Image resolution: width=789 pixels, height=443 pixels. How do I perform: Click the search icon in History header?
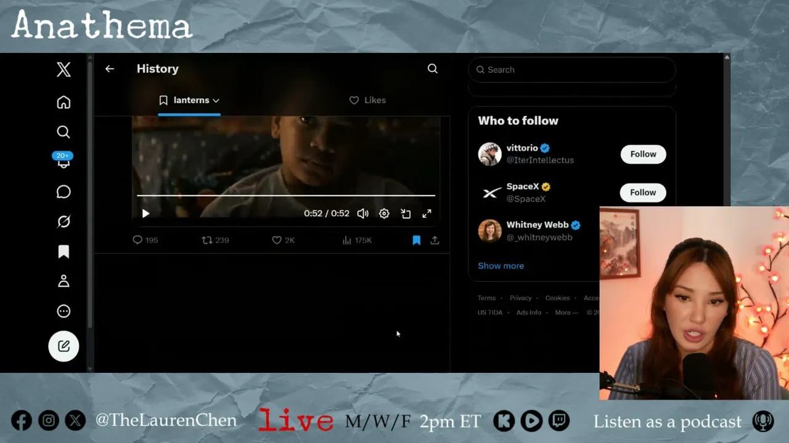tap(433, 69)
